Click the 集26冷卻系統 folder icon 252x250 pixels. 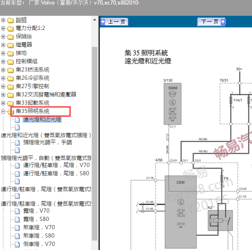point(10,78)
